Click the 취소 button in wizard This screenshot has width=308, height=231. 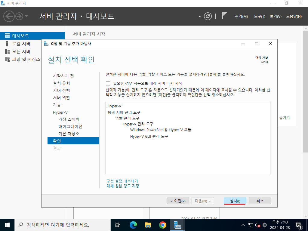click(260, 201)
